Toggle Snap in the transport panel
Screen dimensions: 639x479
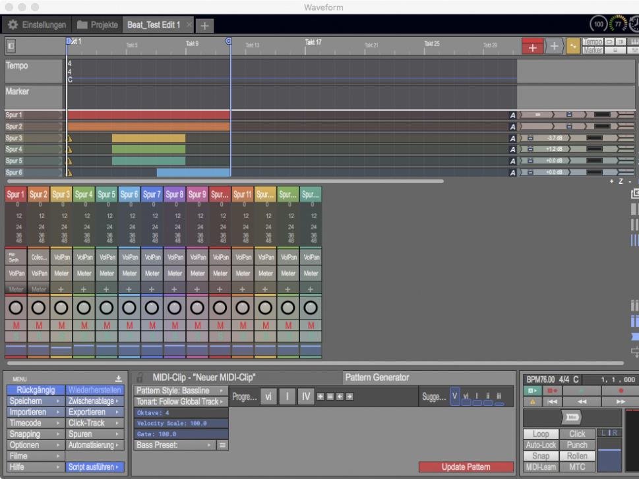(541, 456)
